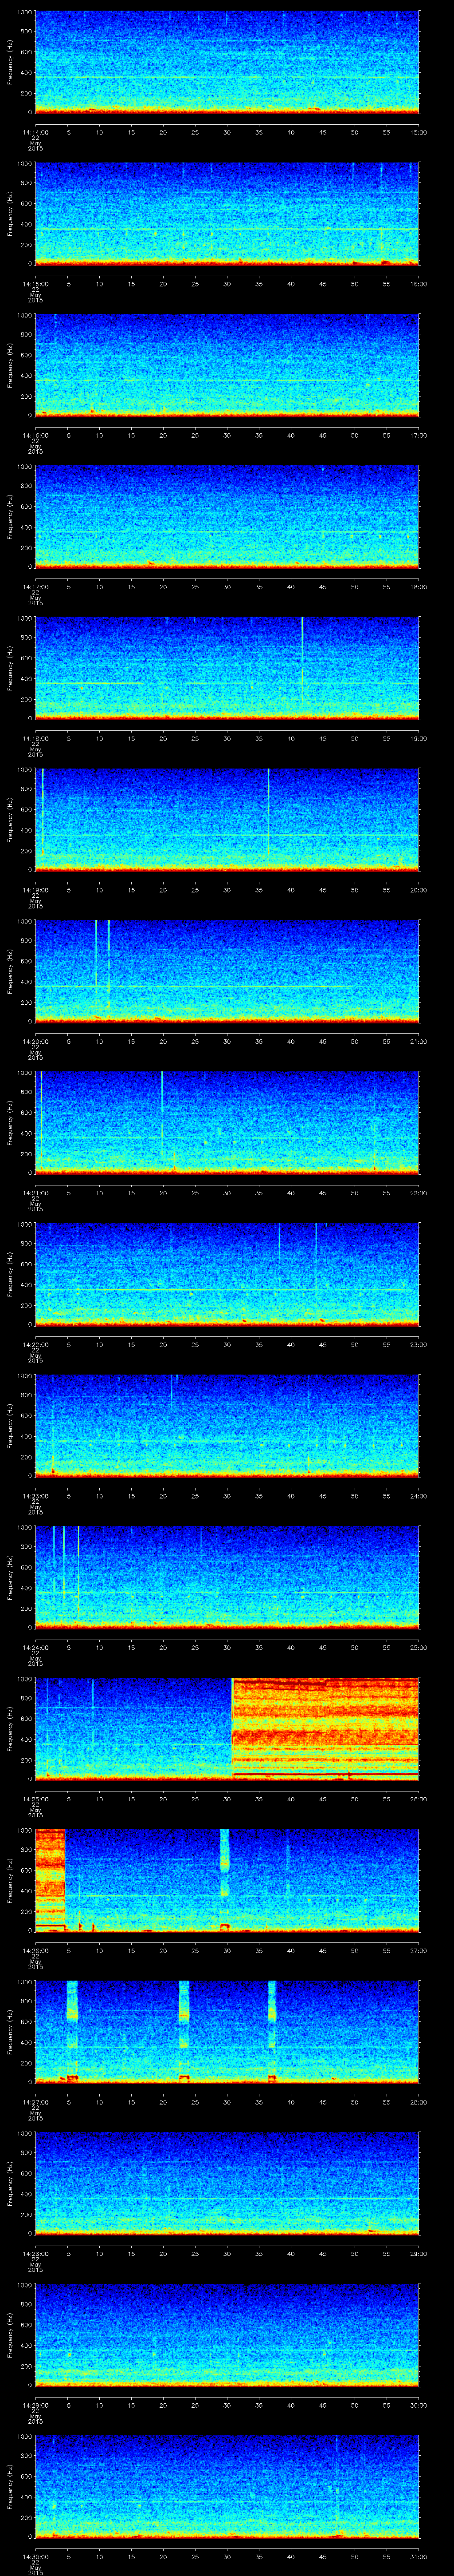Click the 14:21:00 start time label
This screenshot has width=454, height=2576.
pyautogui.click(x=35, y=1193)
